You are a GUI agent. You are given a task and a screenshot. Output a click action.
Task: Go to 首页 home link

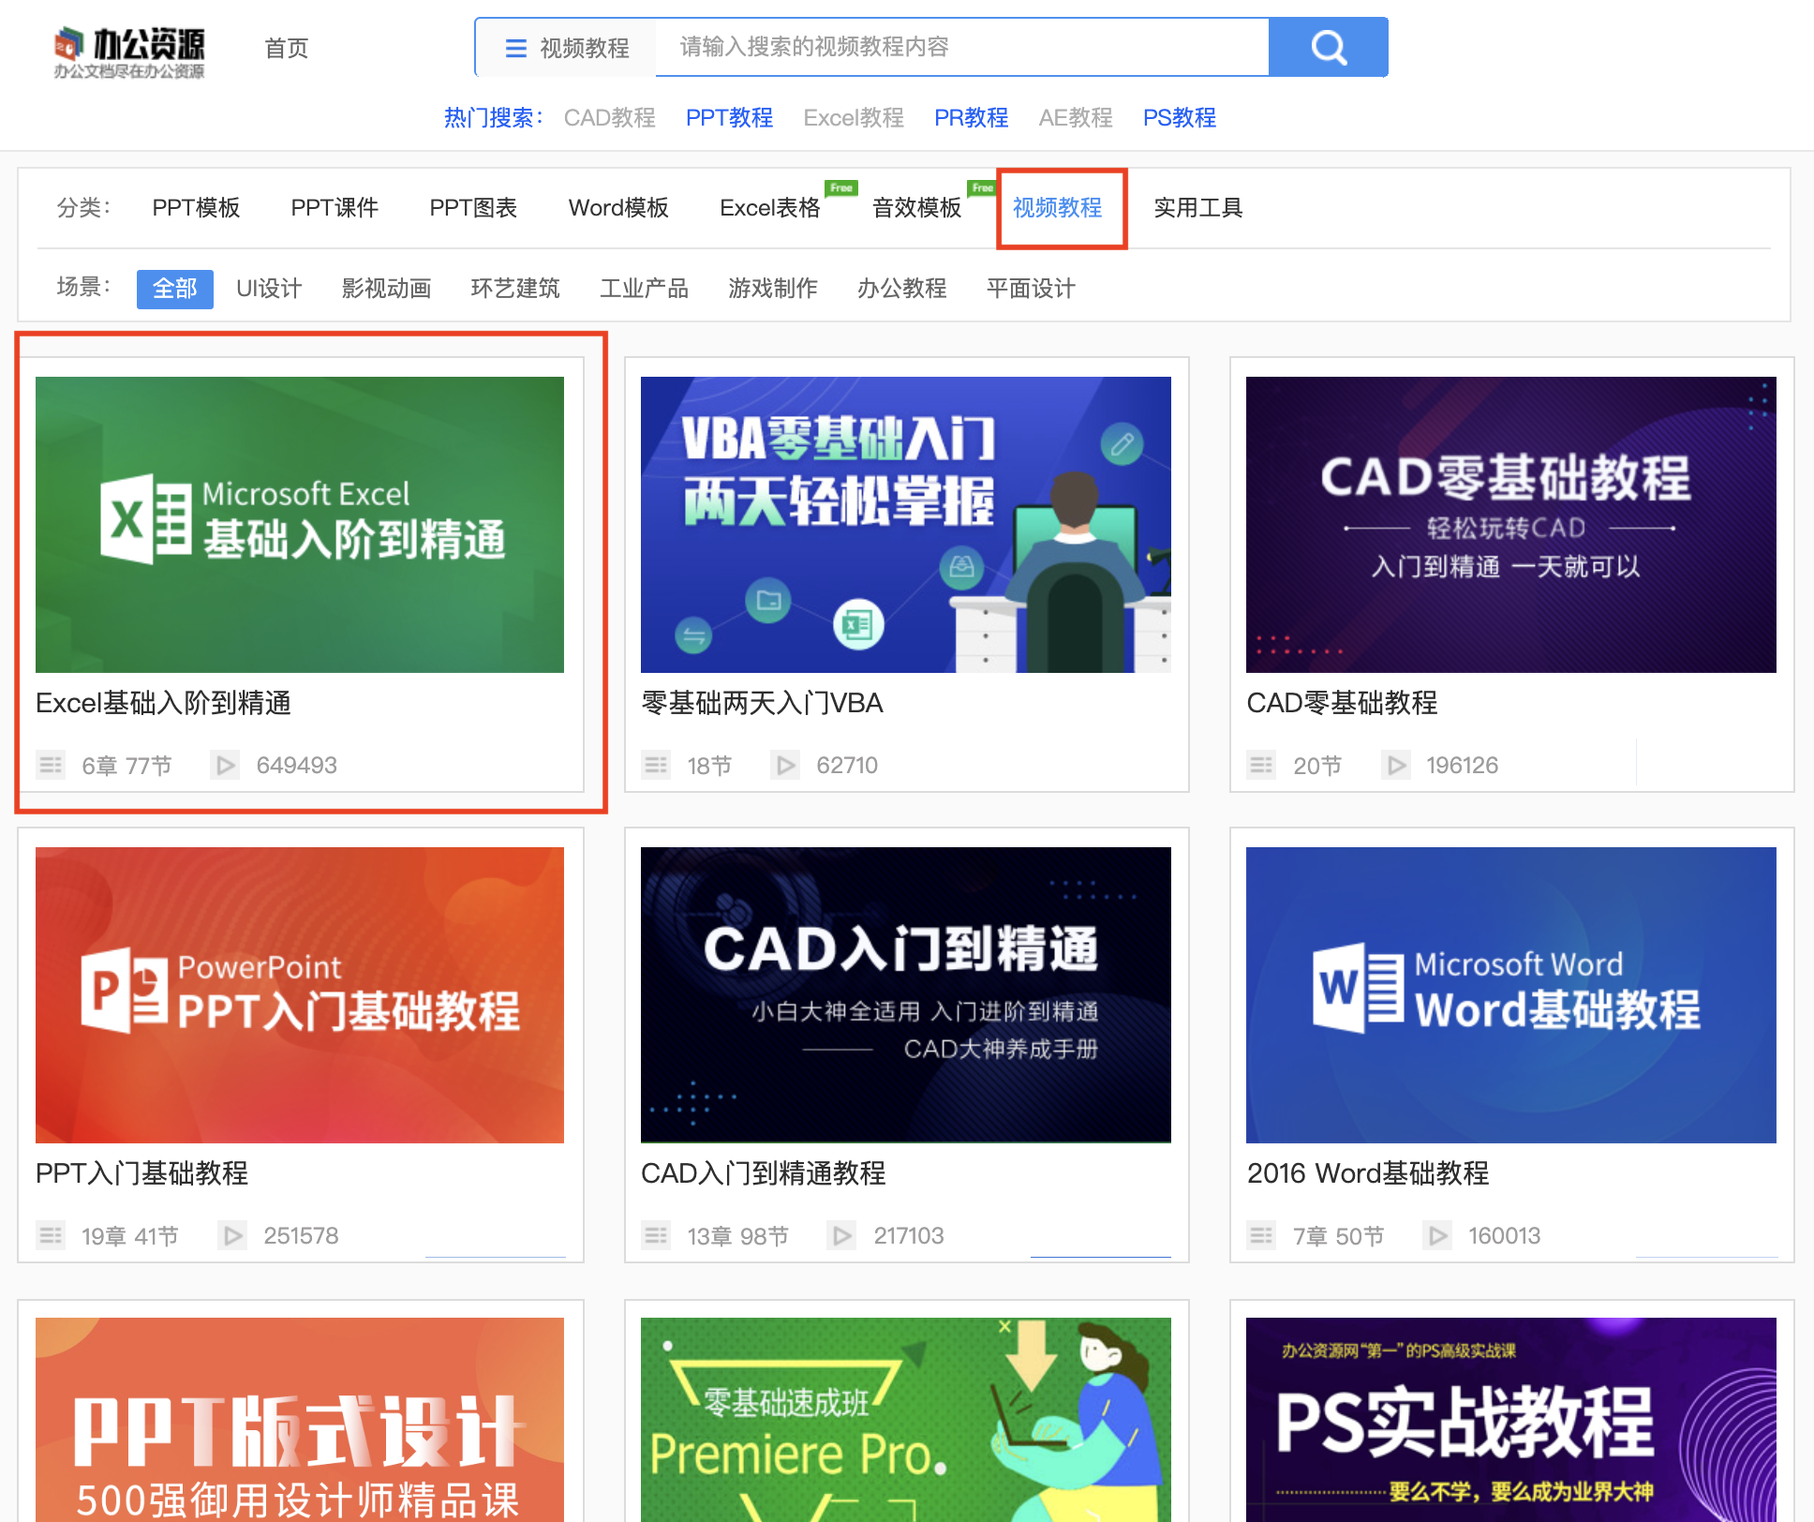287,48
